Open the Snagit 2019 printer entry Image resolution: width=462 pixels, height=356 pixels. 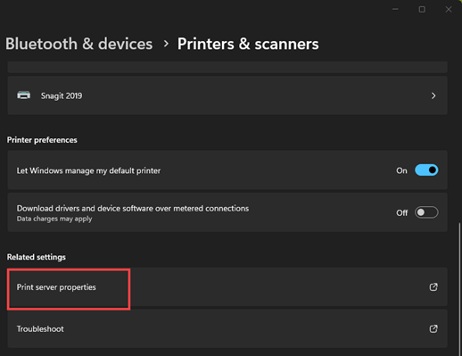[227, 95]
